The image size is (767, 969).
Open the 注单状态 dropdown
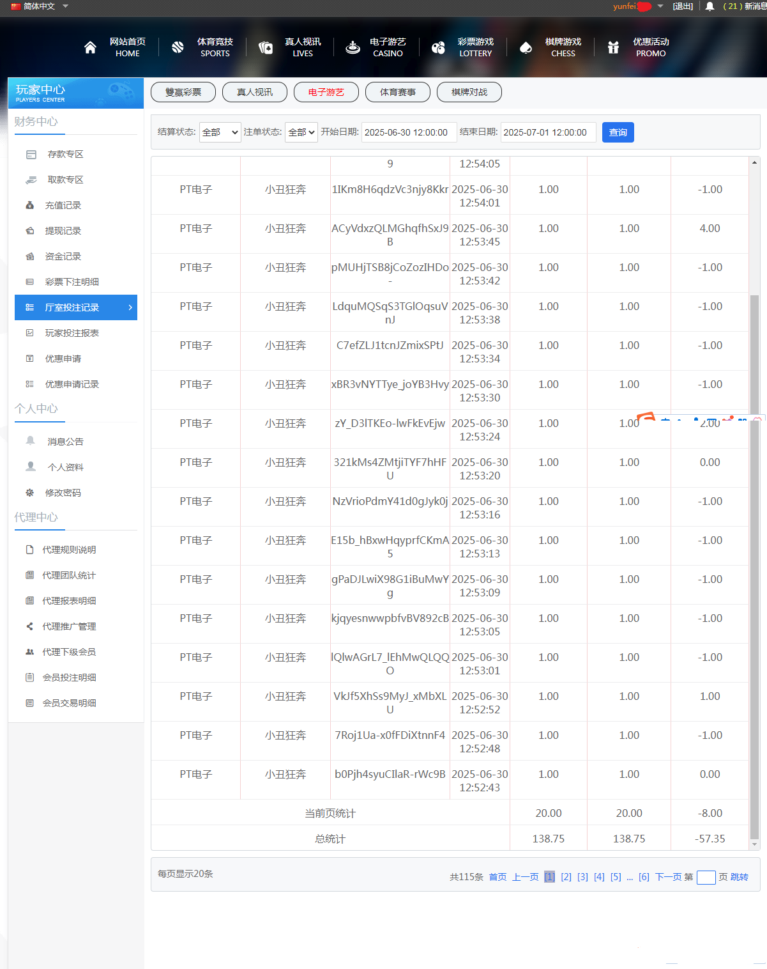pos(301,132)
